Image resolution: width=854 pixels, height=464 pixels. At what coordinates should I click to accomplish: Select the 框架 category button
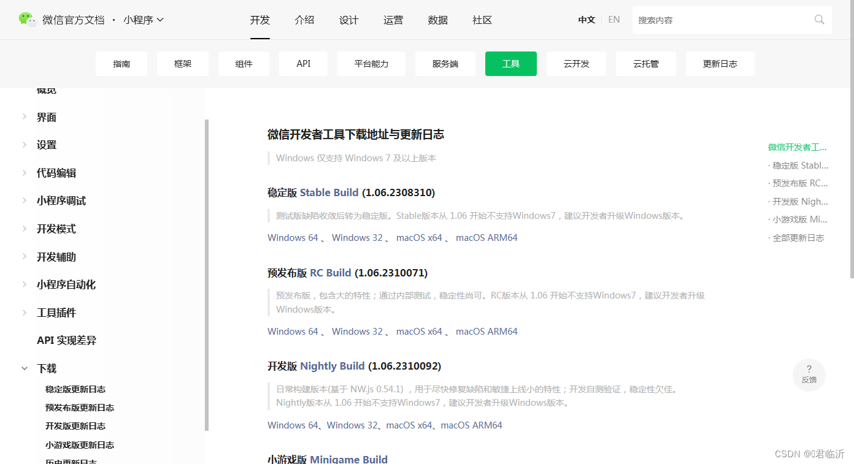[x=183, y=64]
